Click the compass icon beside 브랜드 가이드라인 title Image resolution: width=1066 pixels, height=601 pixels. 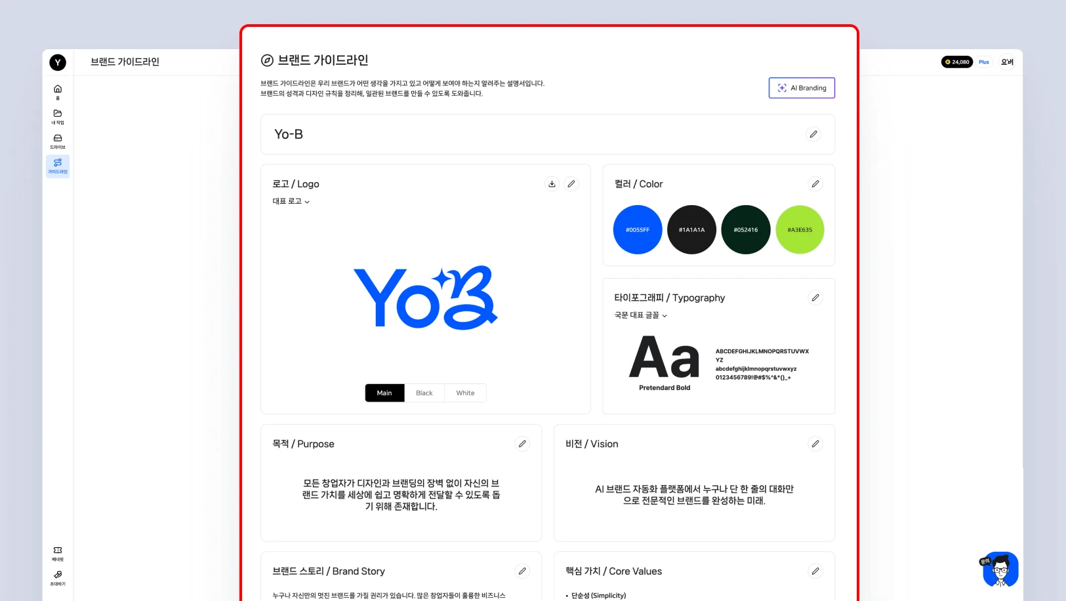coord(267,60)
